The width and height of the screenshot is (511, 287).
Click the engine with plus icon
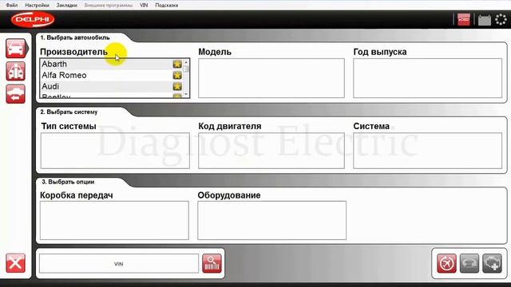pos(492,263)
